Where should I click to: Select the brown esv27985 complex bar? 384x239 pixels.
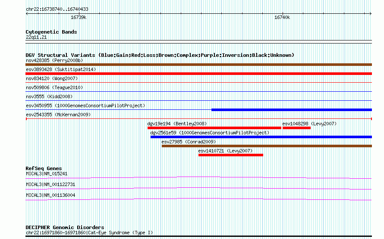[267, 146]
